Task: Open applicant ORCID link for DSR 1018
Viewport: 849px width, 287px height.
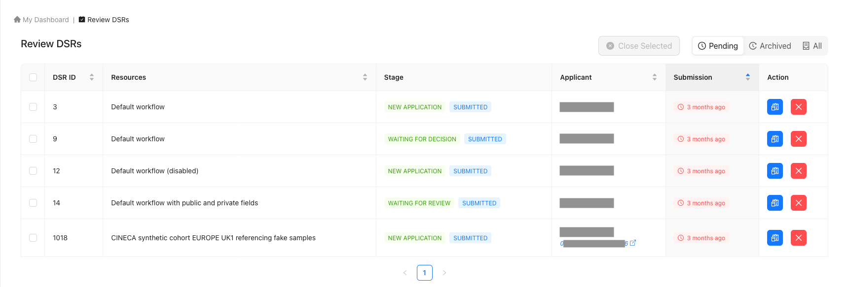Action: [x=594, y=243]
